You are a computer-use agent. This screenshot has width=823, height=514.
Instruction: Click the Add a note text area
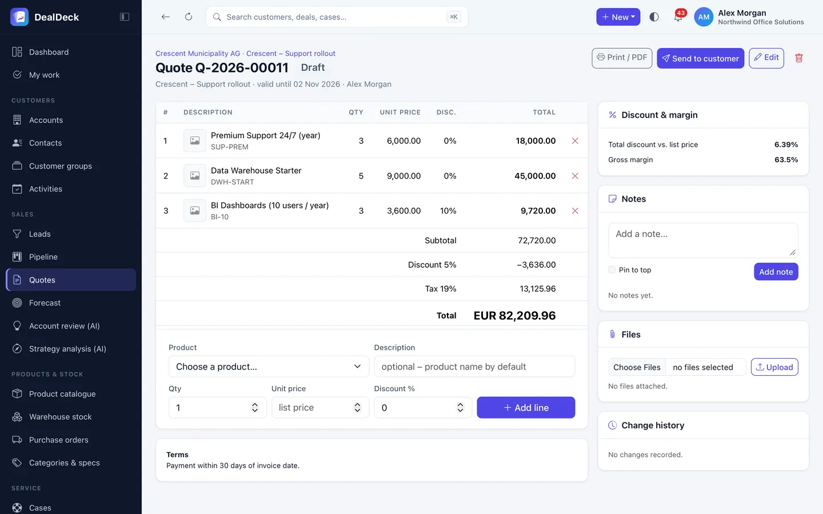pos(703,240)
